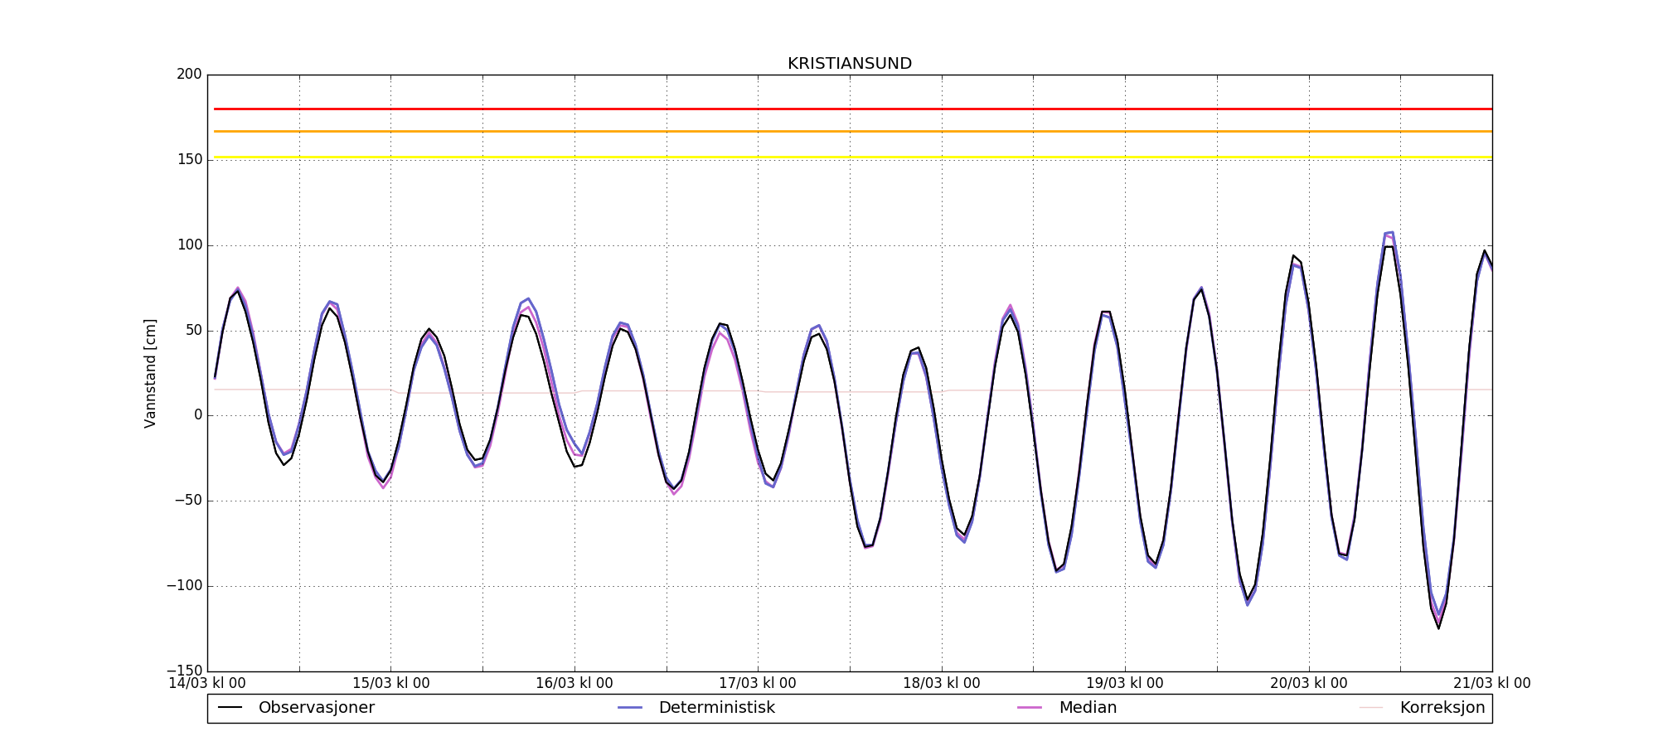Viewport: 1658px width, 746px height.
Task: Click the blue Deterministisk legend line sample
Action: point(630,708)
